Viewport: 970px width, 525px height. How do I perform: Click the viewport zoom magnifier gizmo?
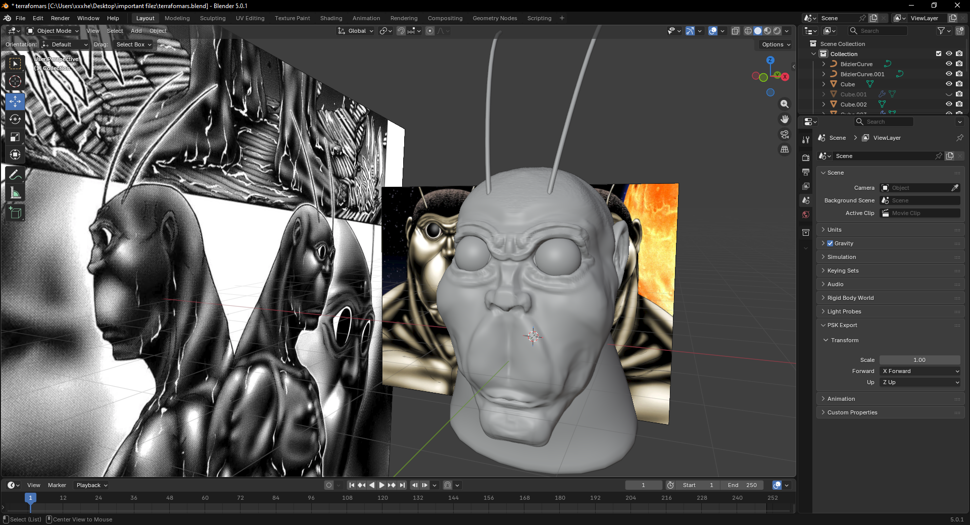click(x=785, y=104)
